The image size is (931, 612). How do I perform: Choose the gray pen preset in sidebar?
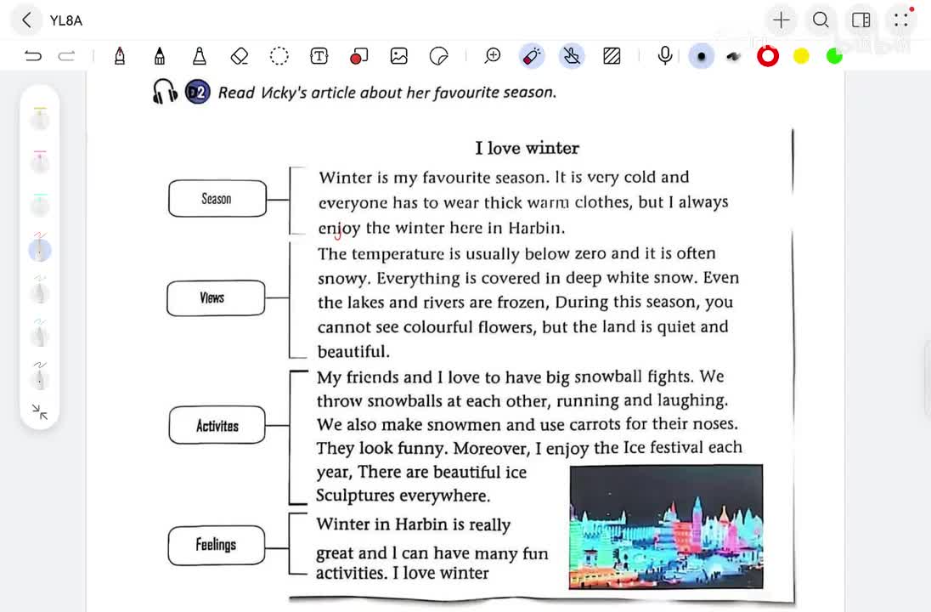[40, 290]
